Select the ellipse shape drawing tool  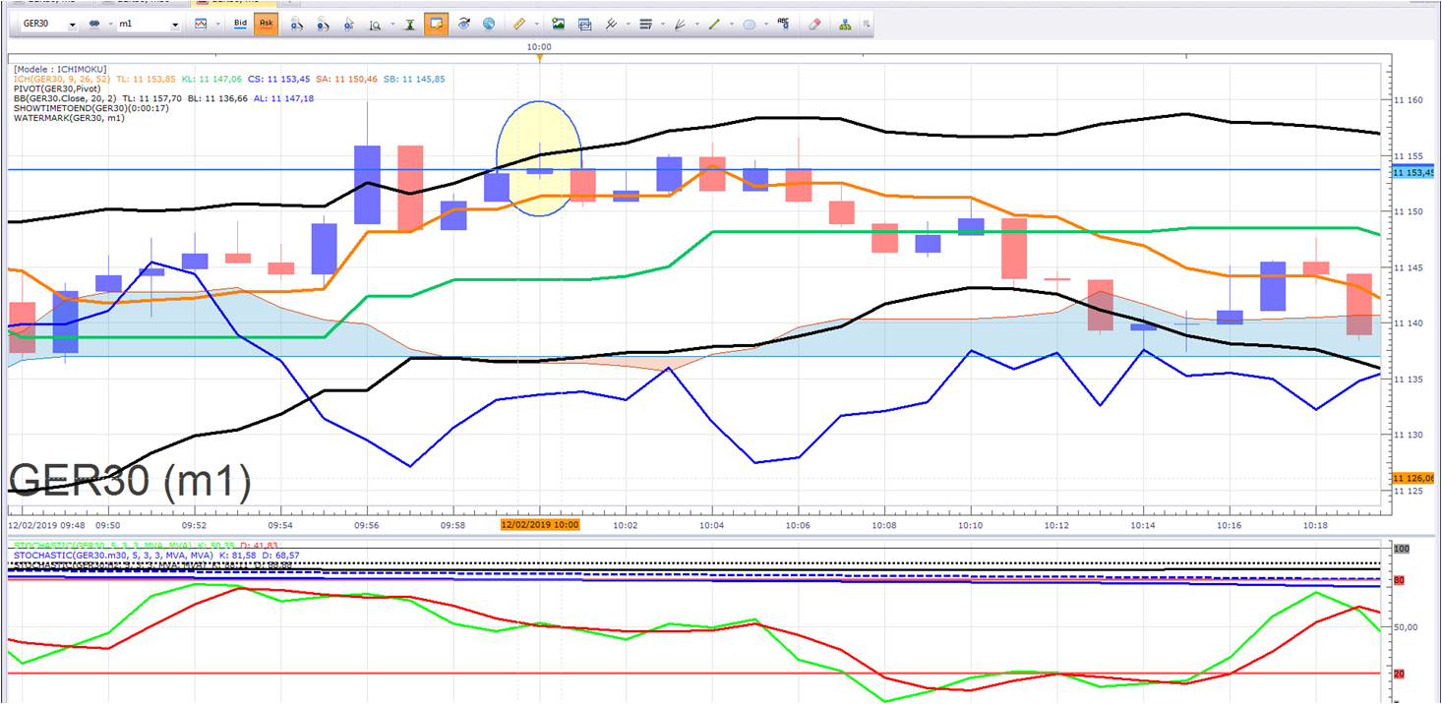(x=749, y=24)
